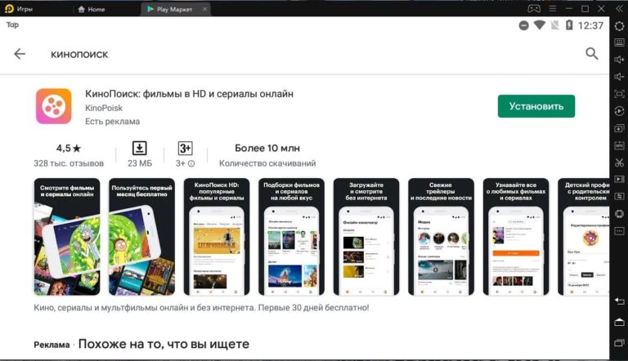
Task: Switch to the Home tab
Action: pyautogui.click(x=92, y=9)
